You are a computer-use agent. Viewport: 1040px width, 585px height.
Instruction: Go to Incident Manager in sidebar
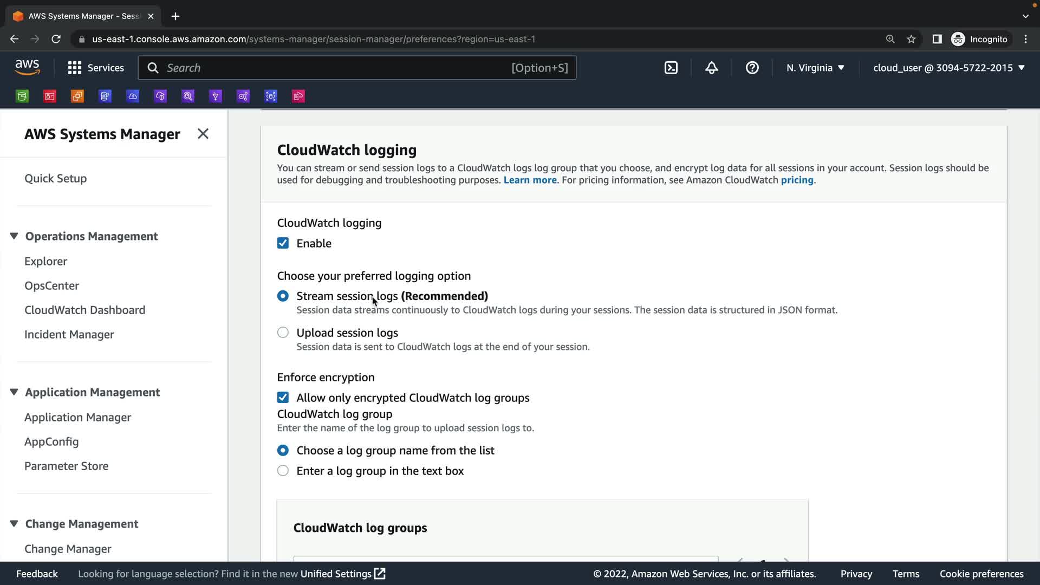point(69,334)
